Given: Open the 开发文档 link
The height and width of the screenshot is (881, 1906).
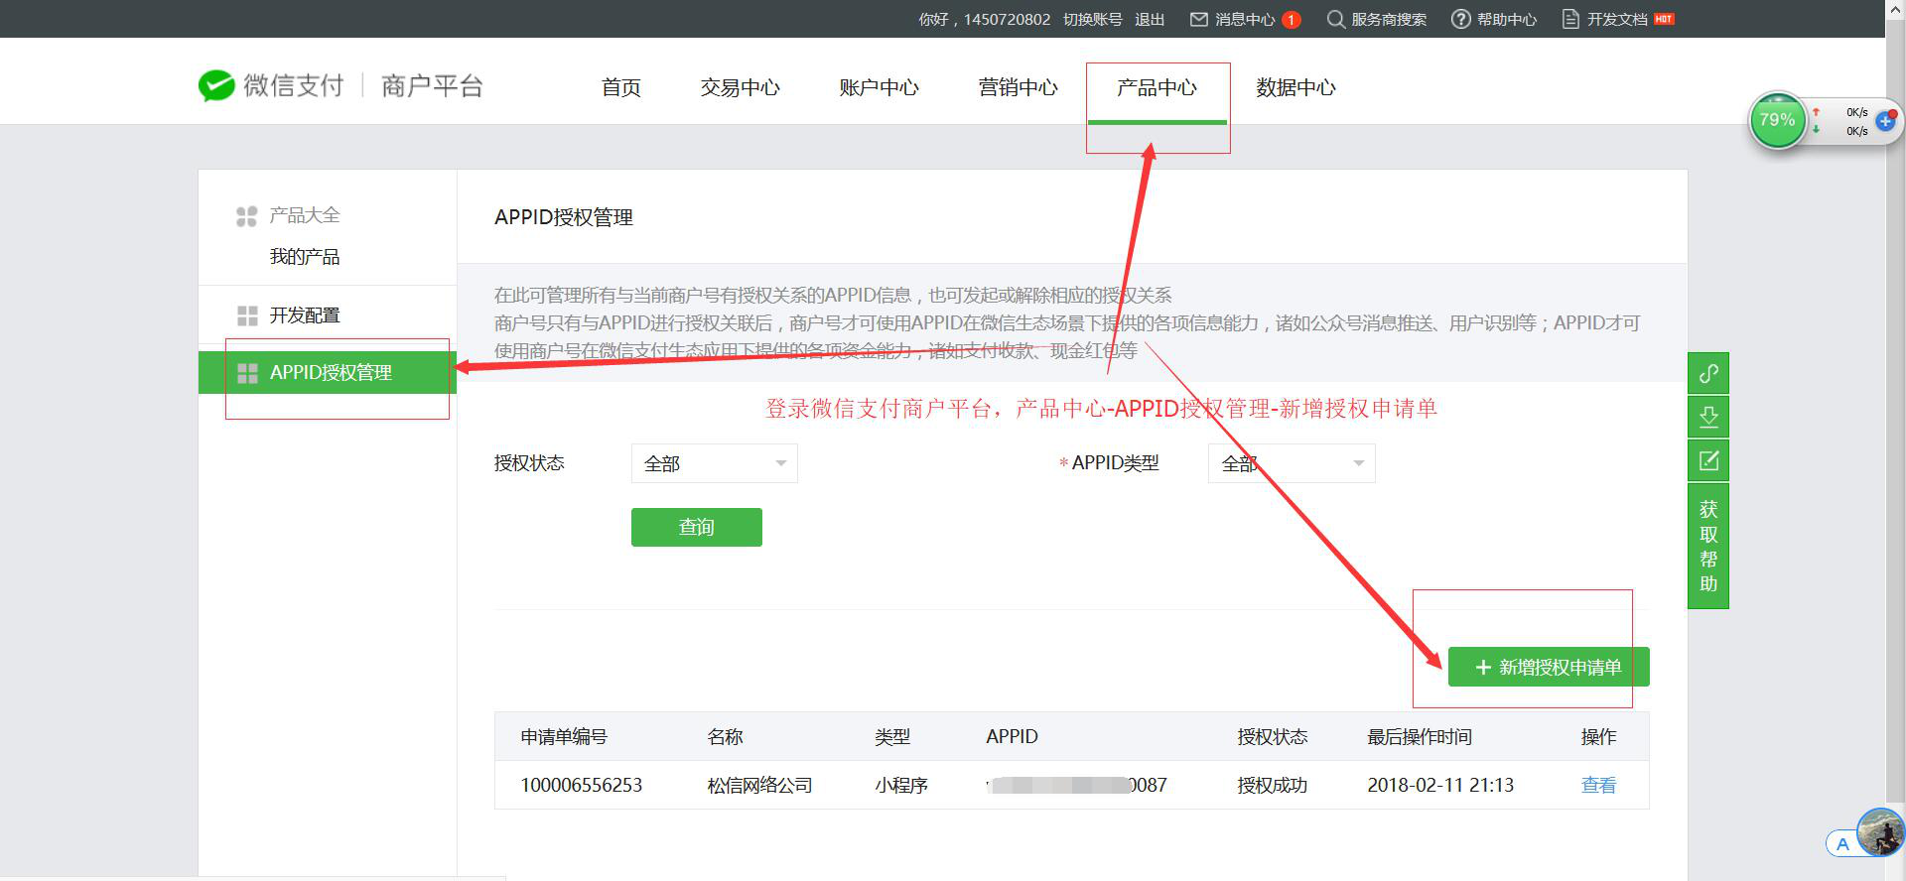Looking at the screenshot, I should [1617, 19].
